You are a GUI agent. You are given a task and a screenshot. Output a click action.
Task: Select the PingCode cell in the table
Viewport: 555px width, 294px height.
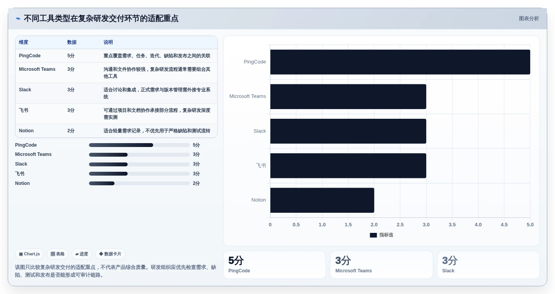click(x=30, y=56)
